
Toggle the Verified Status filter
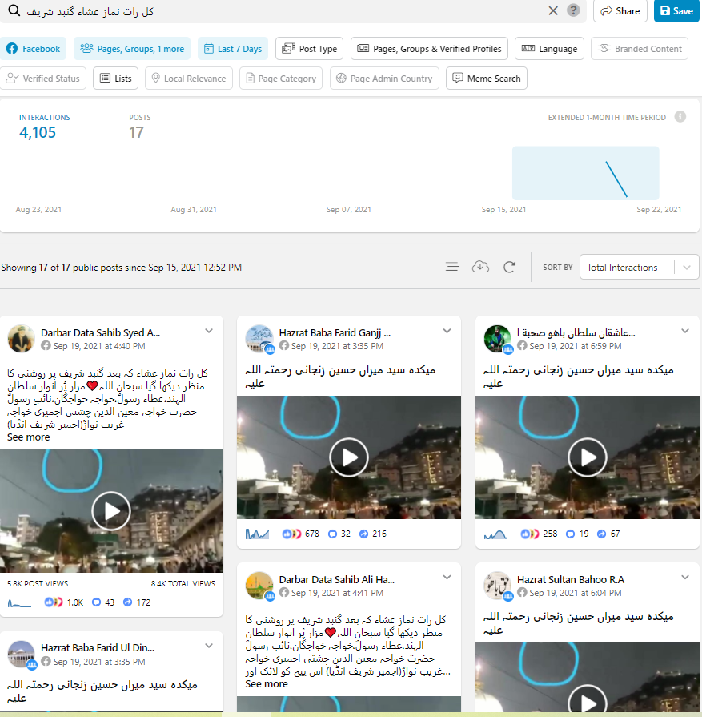(x=43, y=79)
